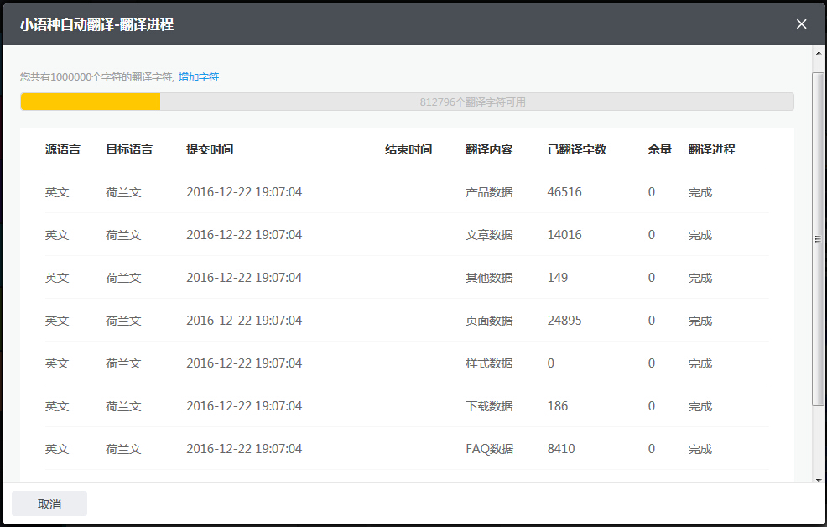Click the vertical scrollbar thumb

click(819, 239)
